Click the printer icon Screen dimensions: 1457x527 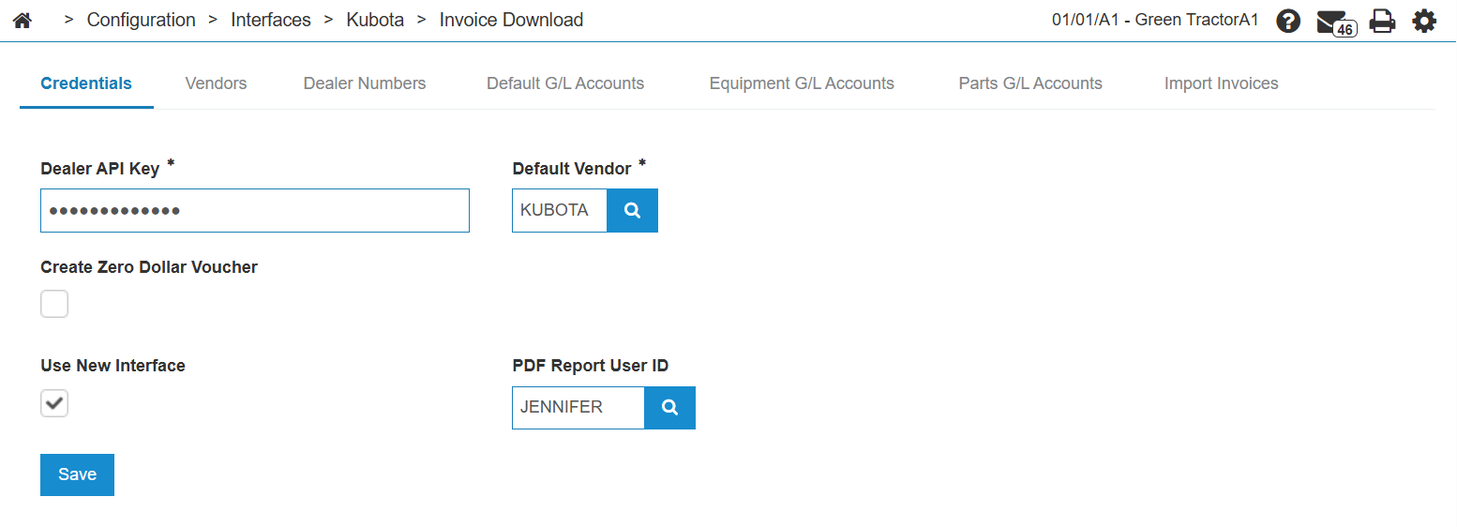coord(1383,21)
